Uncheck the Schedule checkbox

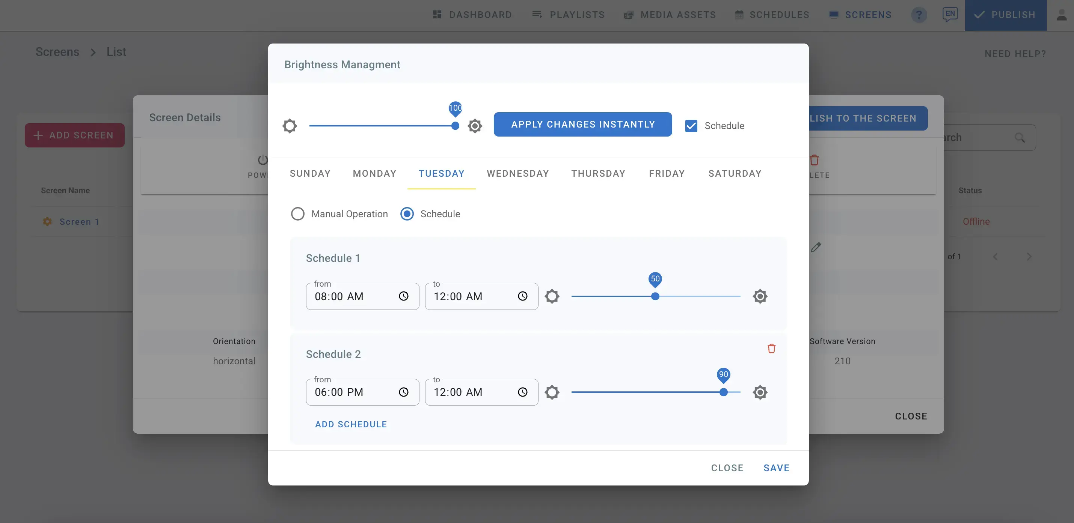[691, 125]
